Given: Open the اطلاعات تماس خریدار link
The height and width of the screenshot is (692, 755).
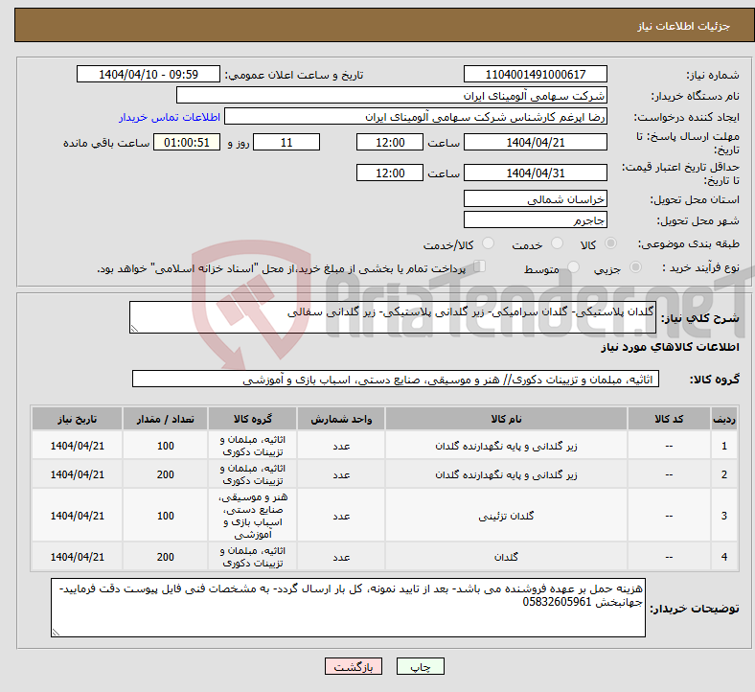Looking at the screenshot, I should 170,117.
